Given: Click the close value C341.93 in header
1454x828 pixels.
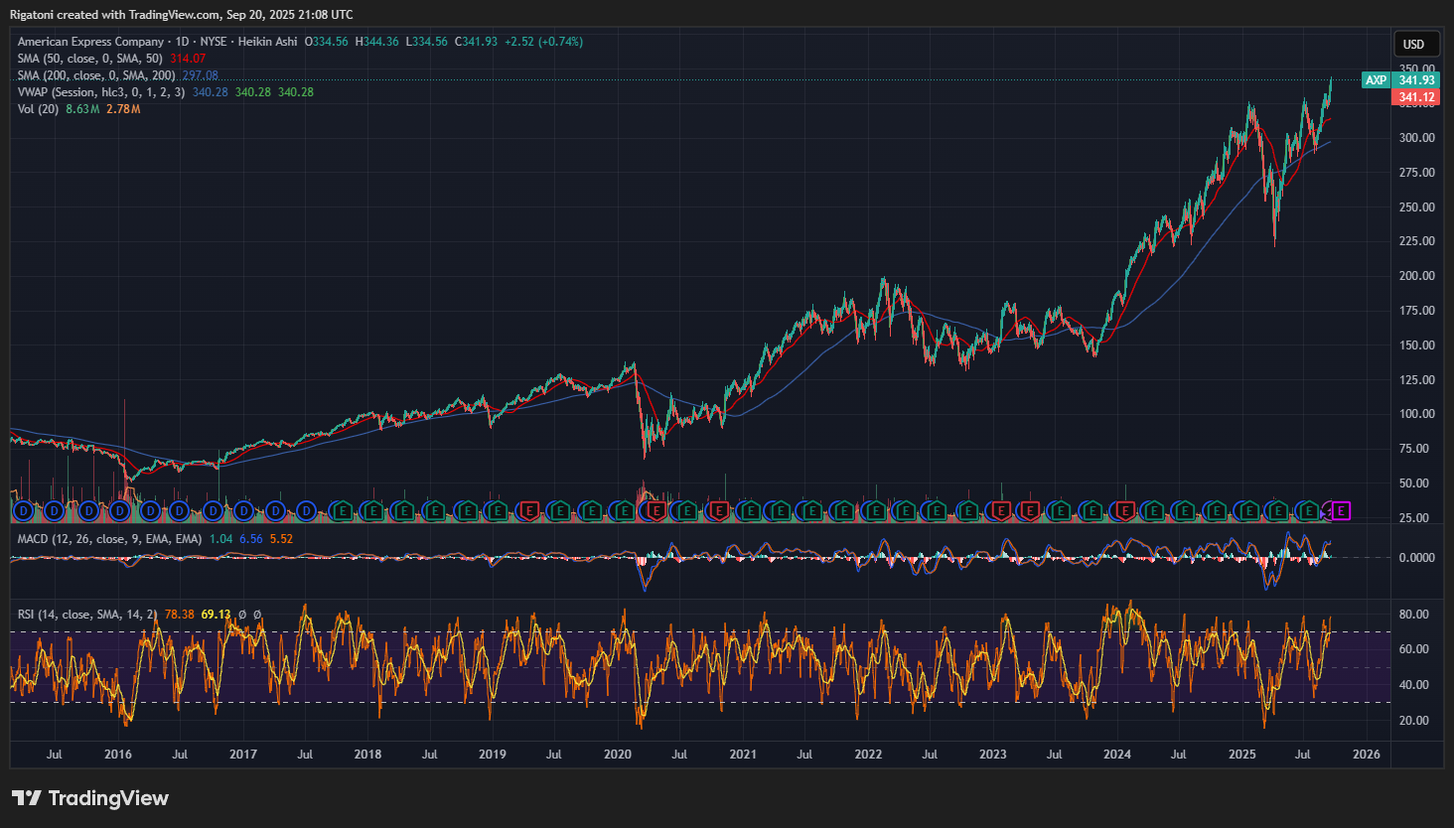Looking at the screenshot, I should pos(476,42).
